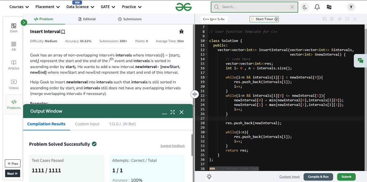
Task: Collapse class Solution fold arrow at line 10
Action: [206, 41]
